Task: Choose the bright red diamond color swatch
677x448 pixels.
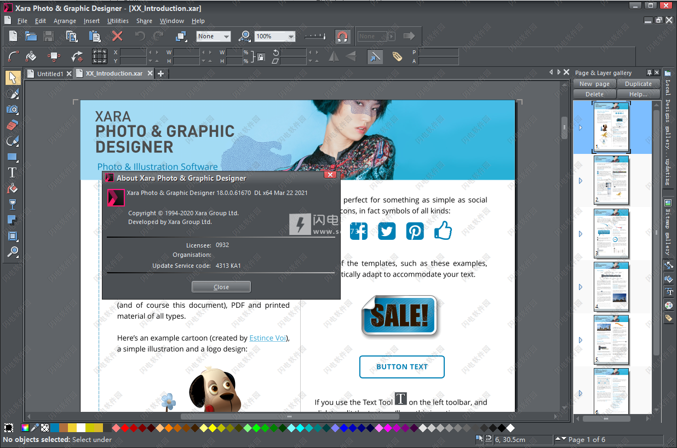Action: coord(125,428)
